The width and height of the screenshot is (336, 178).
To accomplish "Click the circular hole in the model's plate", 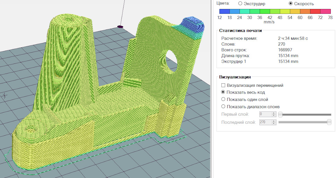I will [x=171, y=61].
